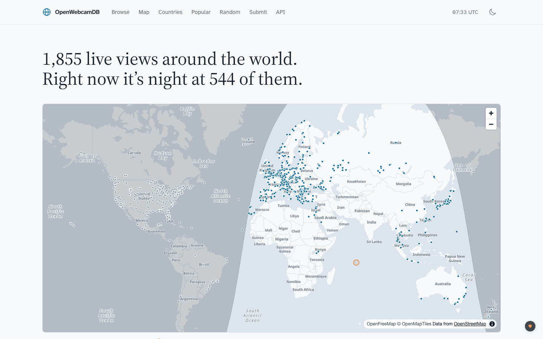
Task: Open the Browse menu item
Action: tap(121, 12)
